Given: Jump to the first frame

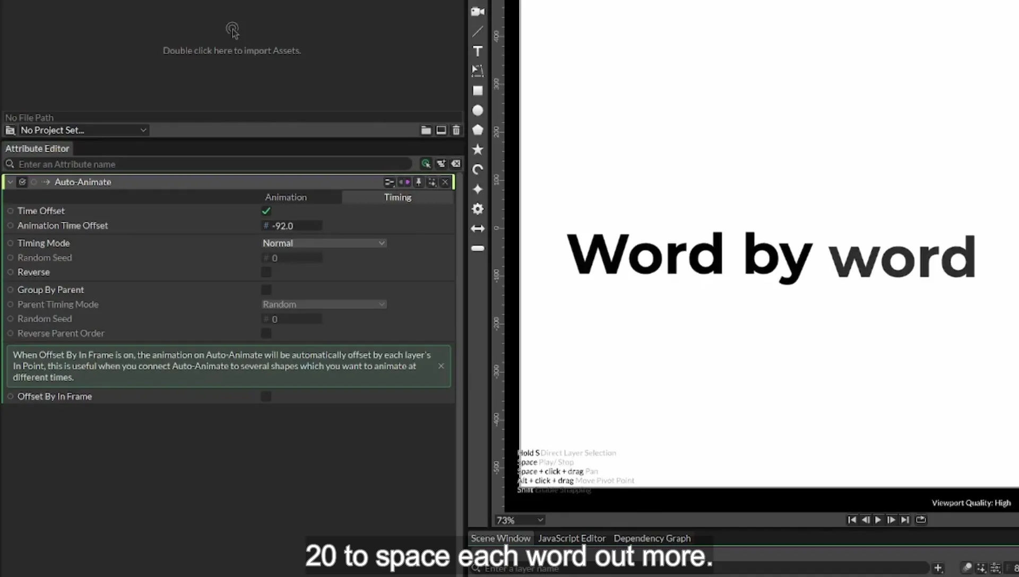Looking at the screenshot, I should point(852,520).
